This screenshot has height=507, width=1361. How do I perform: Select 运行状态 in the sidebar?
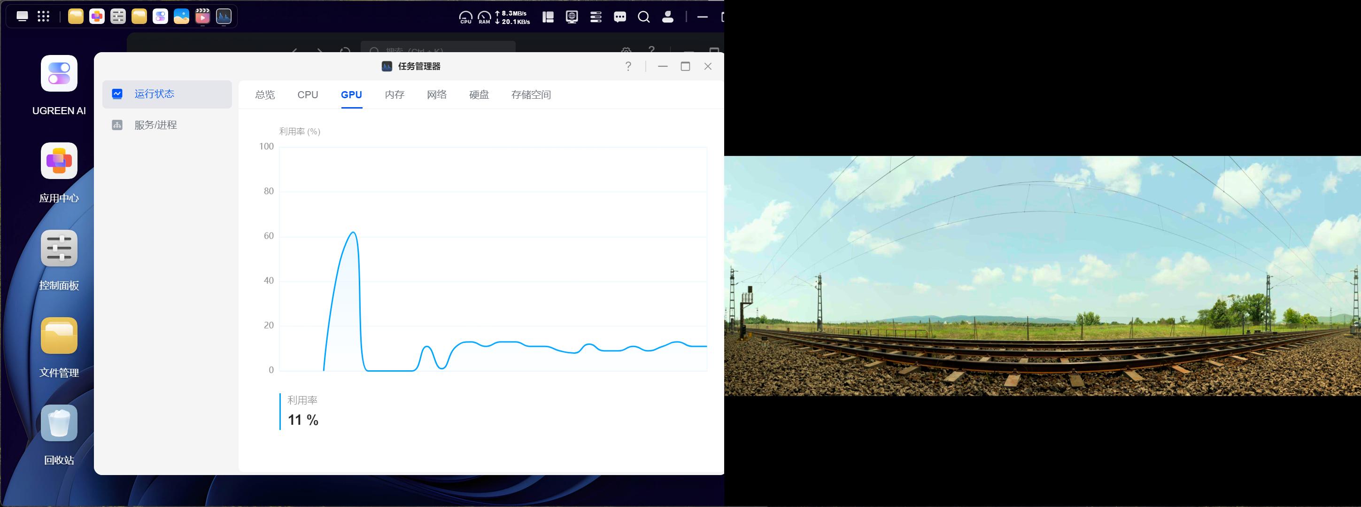click(167, 94)
